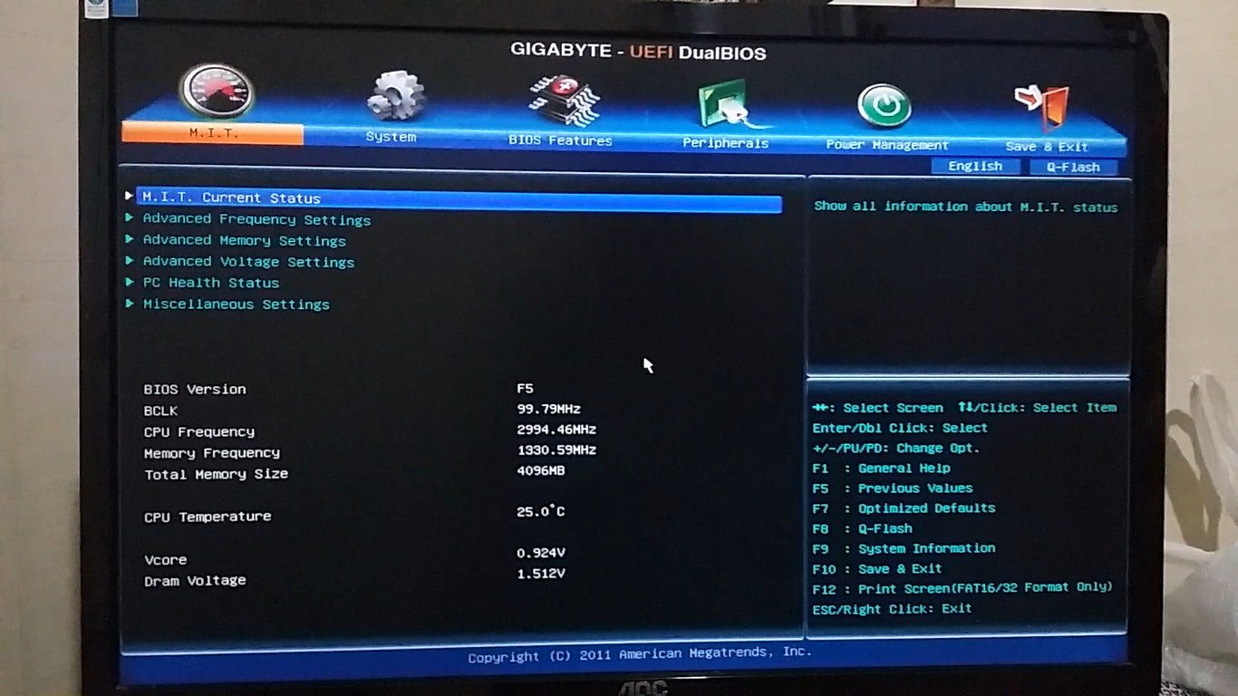Switch to the Save & Exit tab label
The width and height of the screenshot is (1238, 696).
point(1047,147)
